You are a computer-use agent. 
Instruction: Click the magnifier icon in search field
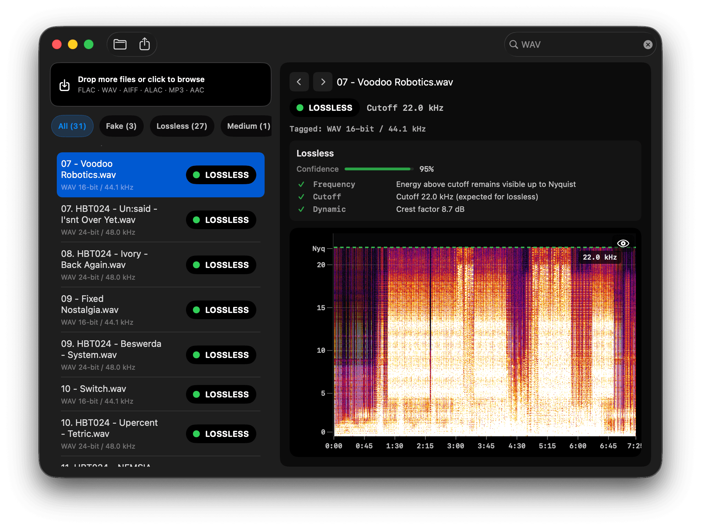[514, 44]
